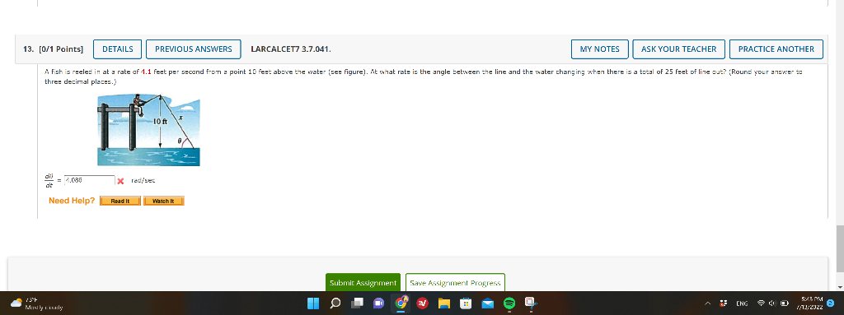Click the red incorrect X mark
This screenshot has width=844, height=315.
tap(121, 181)
